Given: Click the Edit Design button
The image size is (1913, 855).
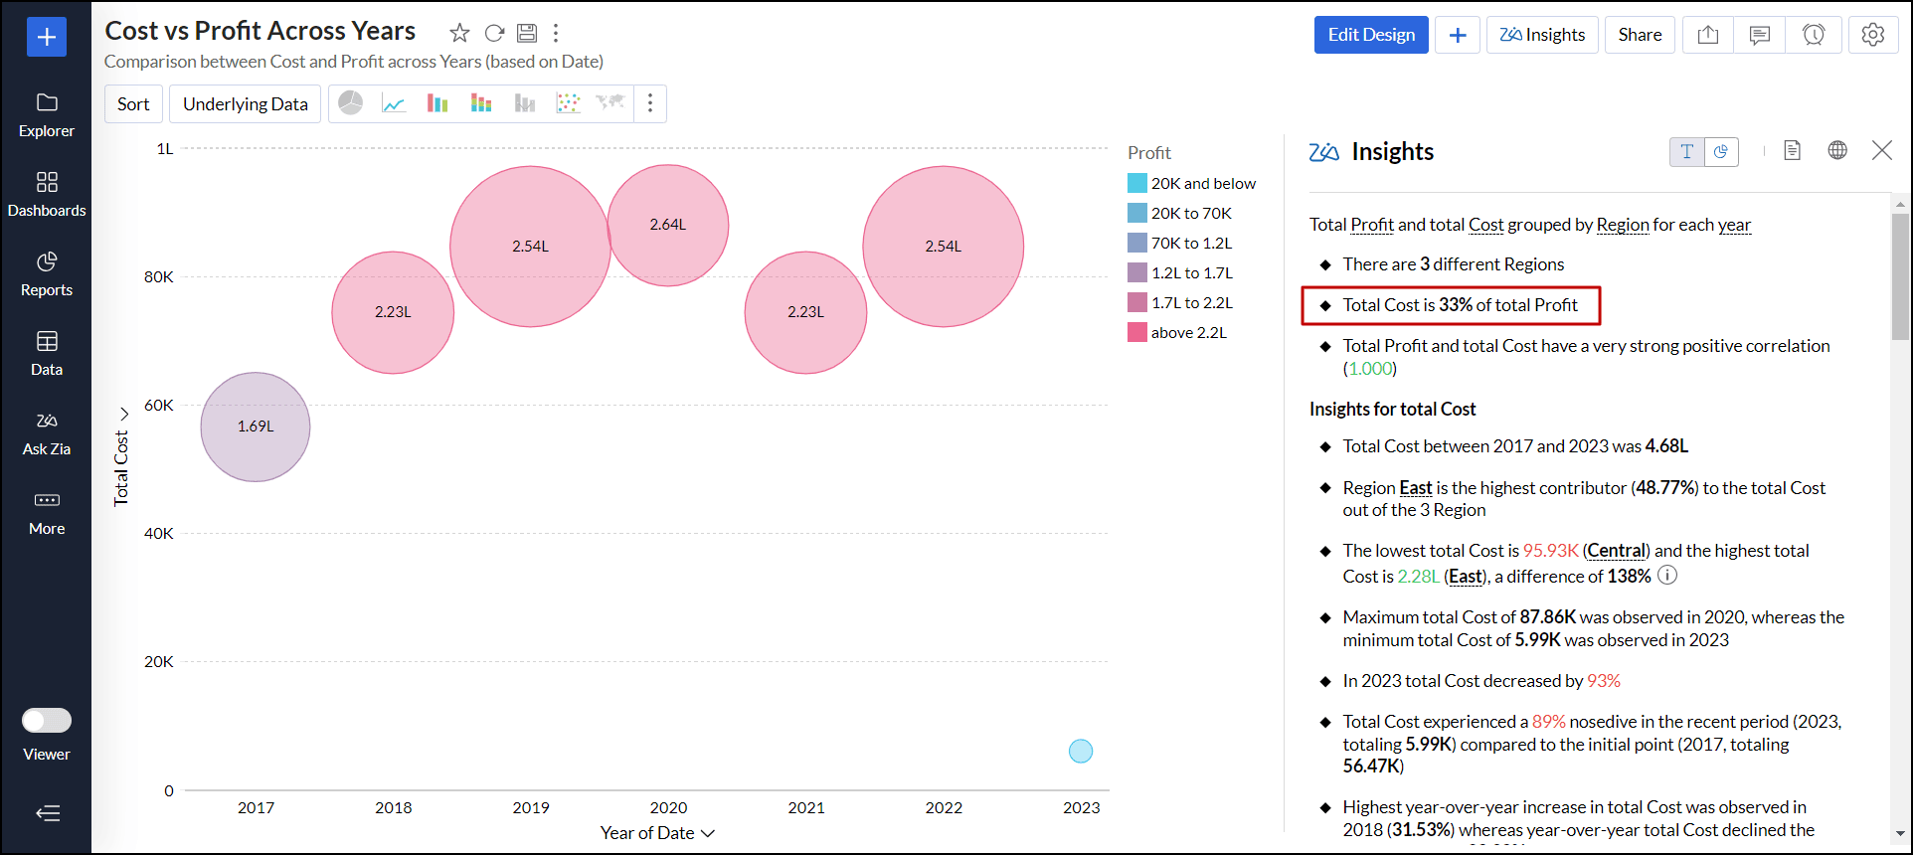Looking at the screenshot, I should click(x=1371, y=35).
